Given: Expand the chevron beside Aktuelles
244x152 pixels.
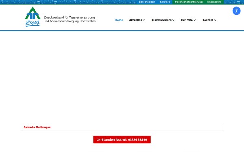Looking at the screenshot, I should [x=144, y=20].
